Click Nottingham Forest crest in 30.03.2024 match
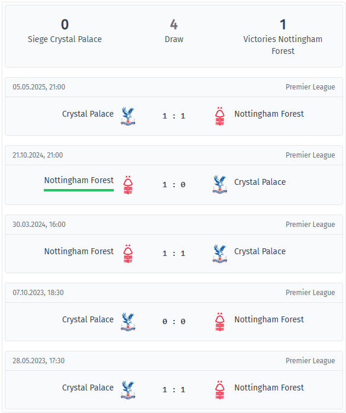Viewport: 346px width, 413px height. [128, 254]
